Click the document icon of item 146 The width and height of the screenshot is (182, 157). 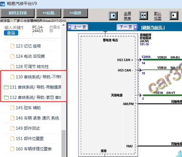tap(12, 118)
